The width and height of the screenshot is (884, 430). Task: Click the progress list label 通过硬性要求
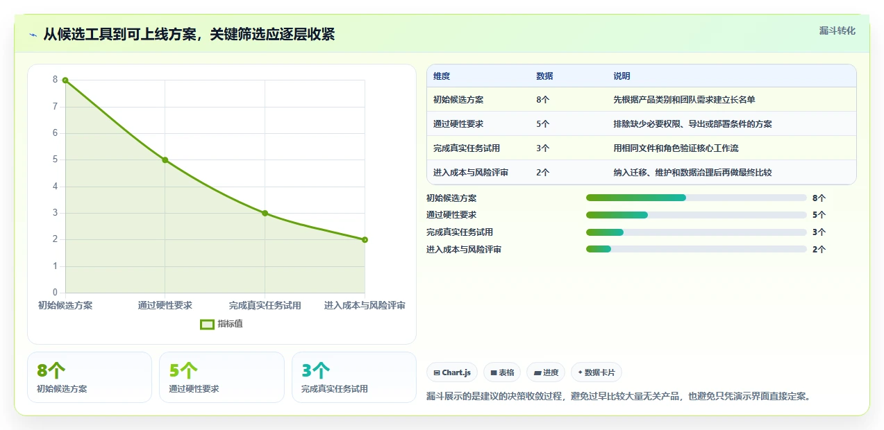click(451, 215)
